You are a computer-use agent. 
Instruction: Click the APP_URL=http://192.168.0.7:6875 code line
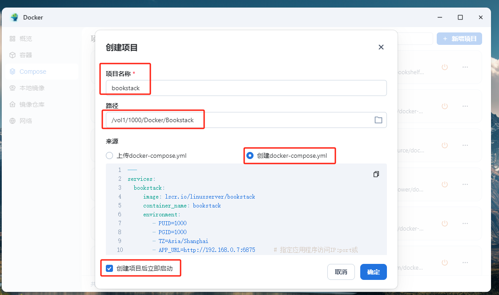click(x=204, y=250)
